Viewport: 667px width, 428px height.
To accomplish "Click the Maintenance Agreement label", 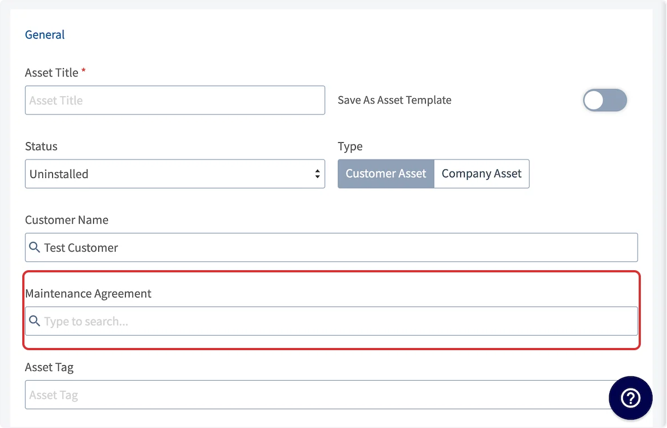I will click(x=88, y=293).
